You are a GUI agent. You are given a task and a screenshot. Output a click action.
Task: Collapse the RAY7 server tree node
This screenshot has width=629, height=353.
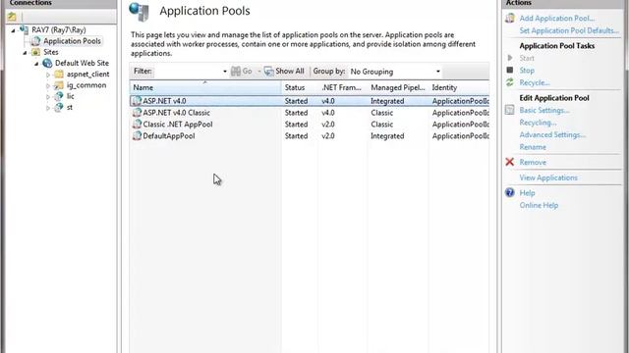click(x=13, y=30)
